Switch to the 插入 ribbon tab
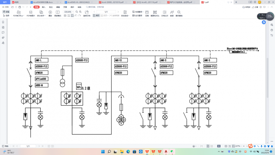The image size is (275, 155). click(44, 7)
